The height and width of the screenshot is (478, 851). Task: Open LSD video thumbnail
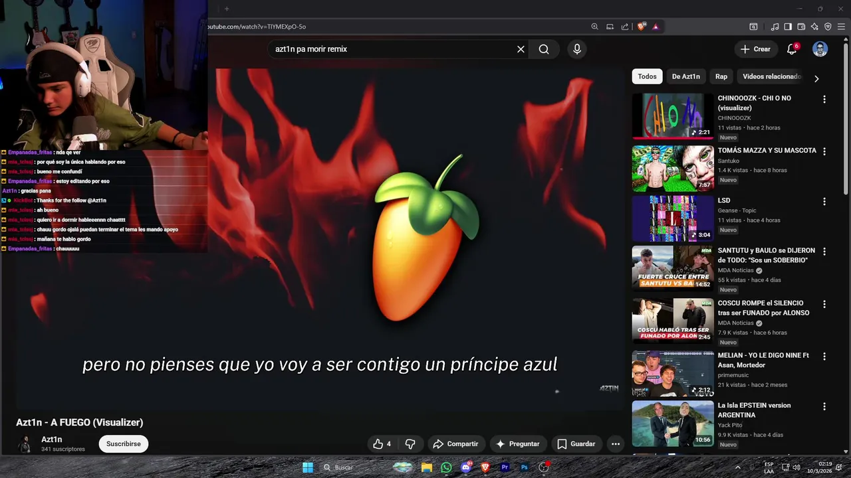point(673,218)
